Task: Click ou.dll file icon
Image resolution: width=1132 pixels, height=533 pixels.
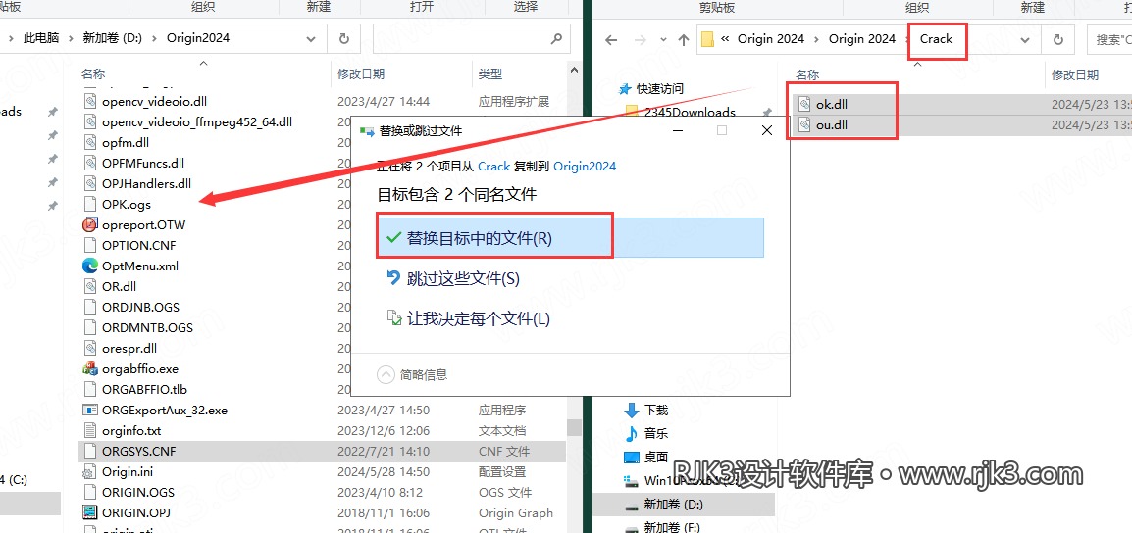Action: click(x=805, y=124)
